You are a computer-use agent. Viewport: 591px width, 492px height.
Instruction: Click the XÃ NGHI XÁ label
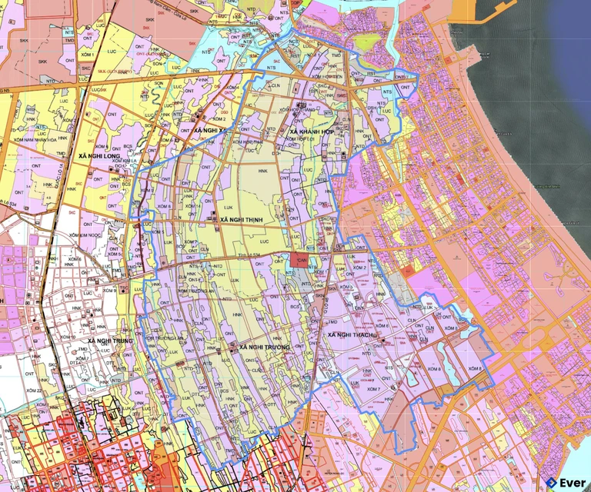212,131
